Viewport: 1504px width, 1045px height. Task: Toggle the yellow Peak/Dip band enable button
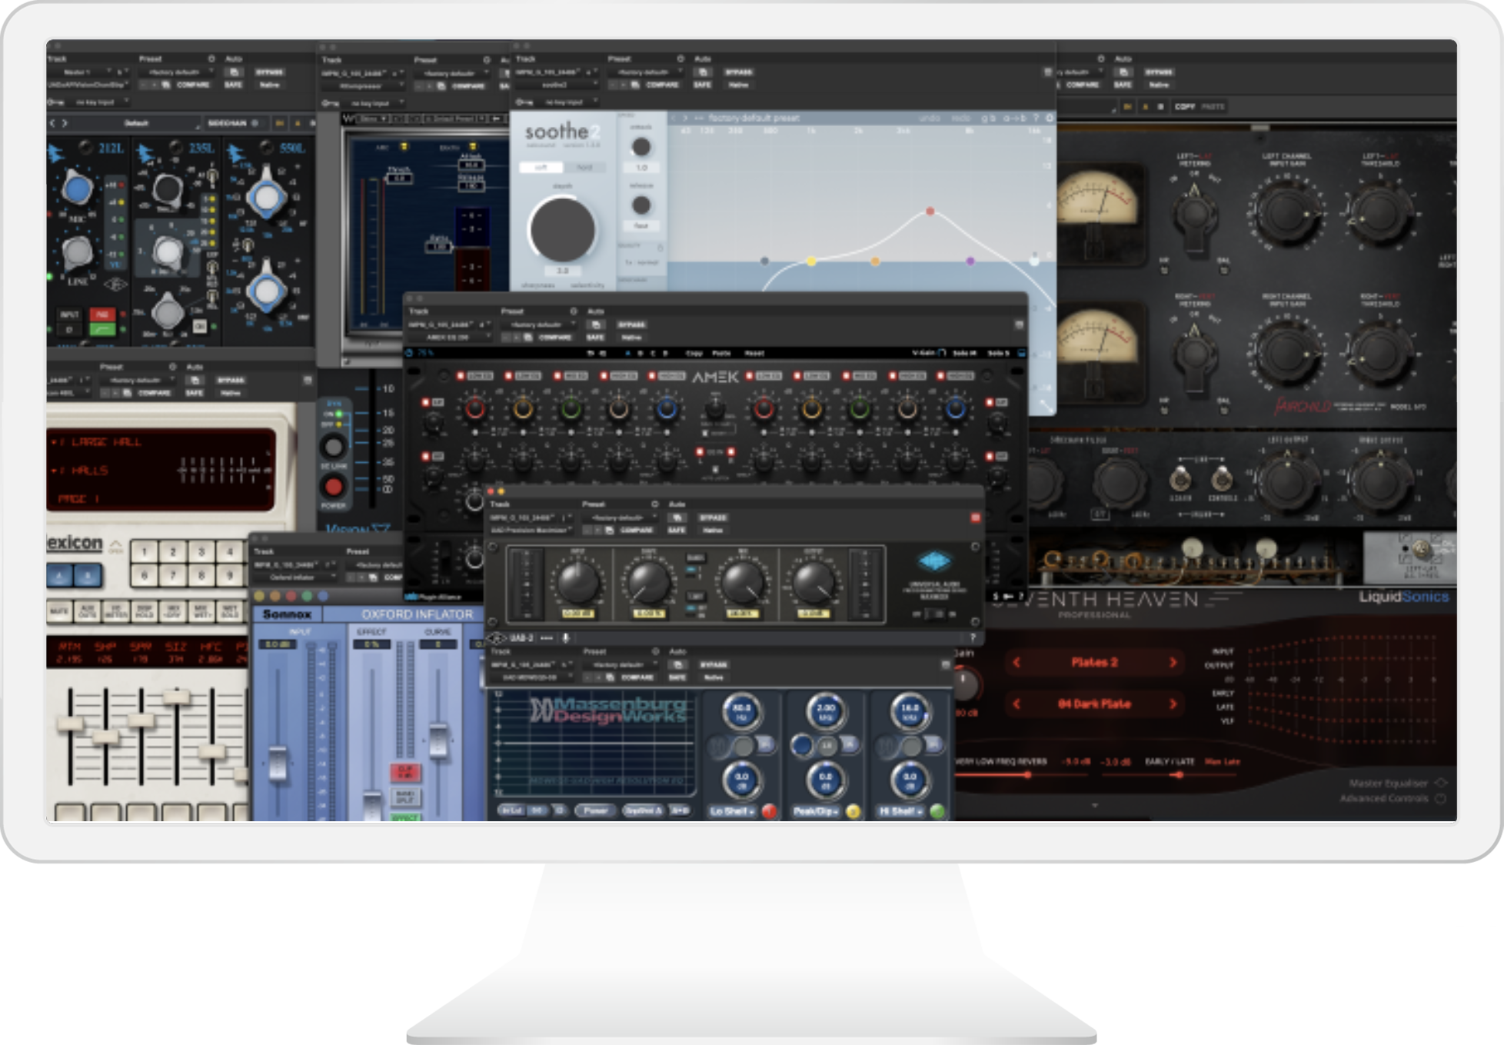(853, 810)
